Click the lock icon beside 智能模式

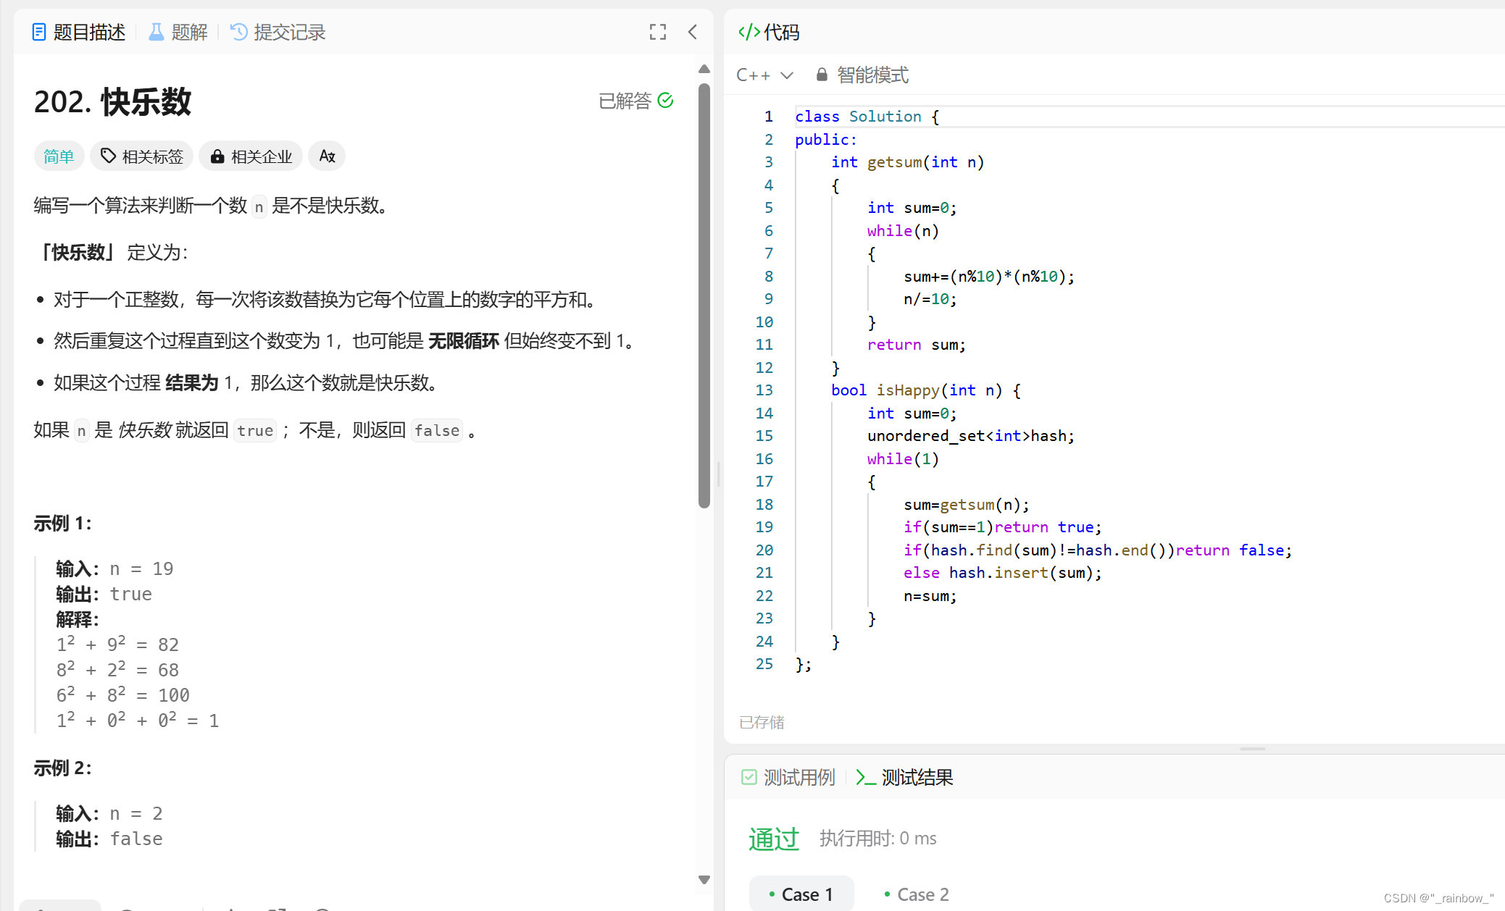(x=822, y=75)
